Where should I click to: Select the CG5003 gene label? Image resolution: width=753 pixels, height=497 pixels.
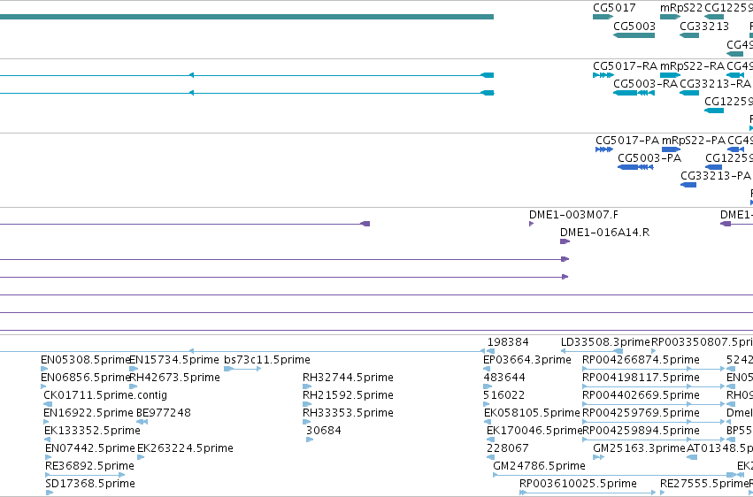tap(634, 26)
